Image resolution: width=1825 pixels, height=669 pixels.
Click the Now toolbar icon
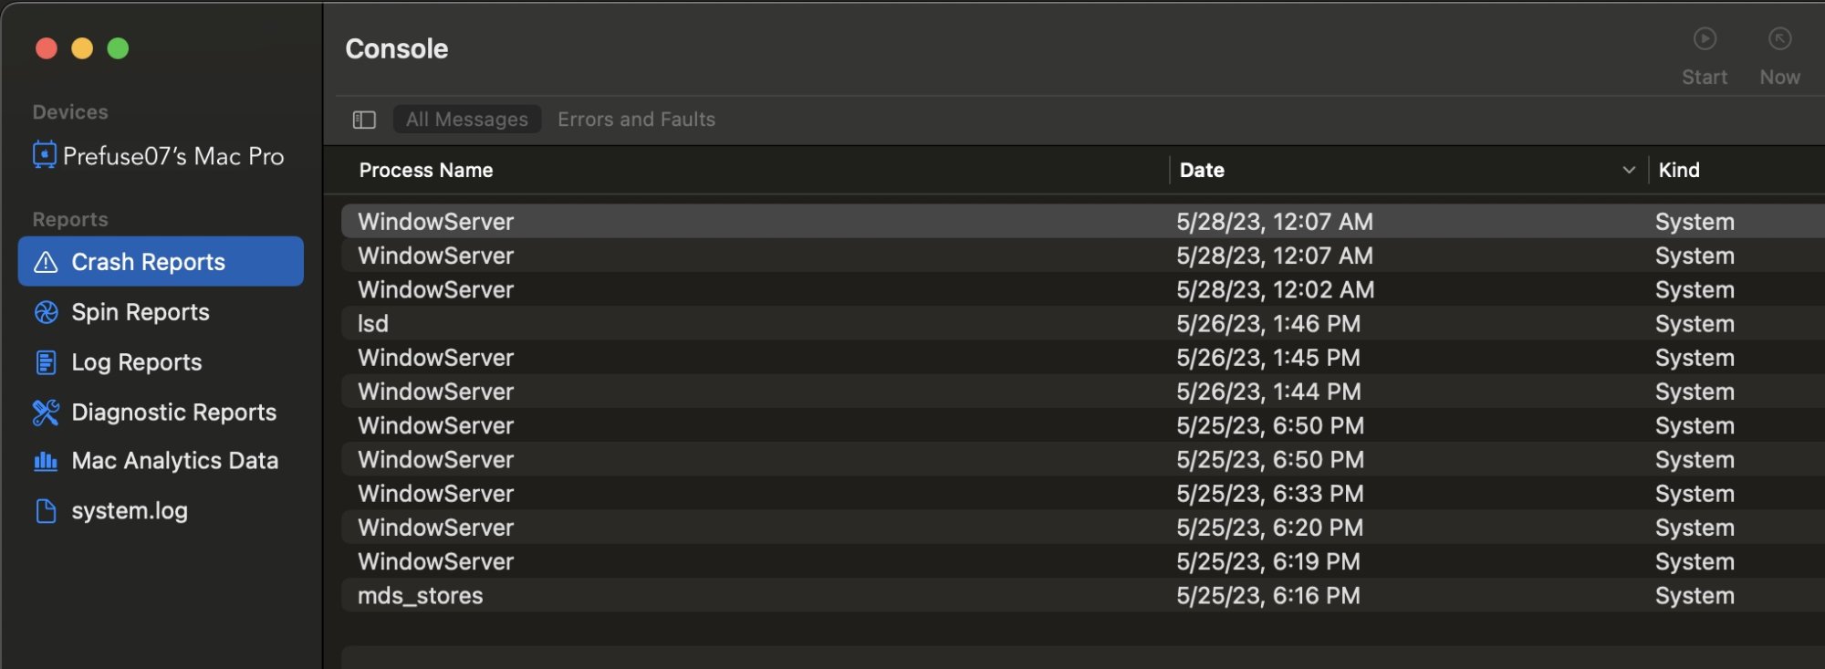tap(1779, 39)
